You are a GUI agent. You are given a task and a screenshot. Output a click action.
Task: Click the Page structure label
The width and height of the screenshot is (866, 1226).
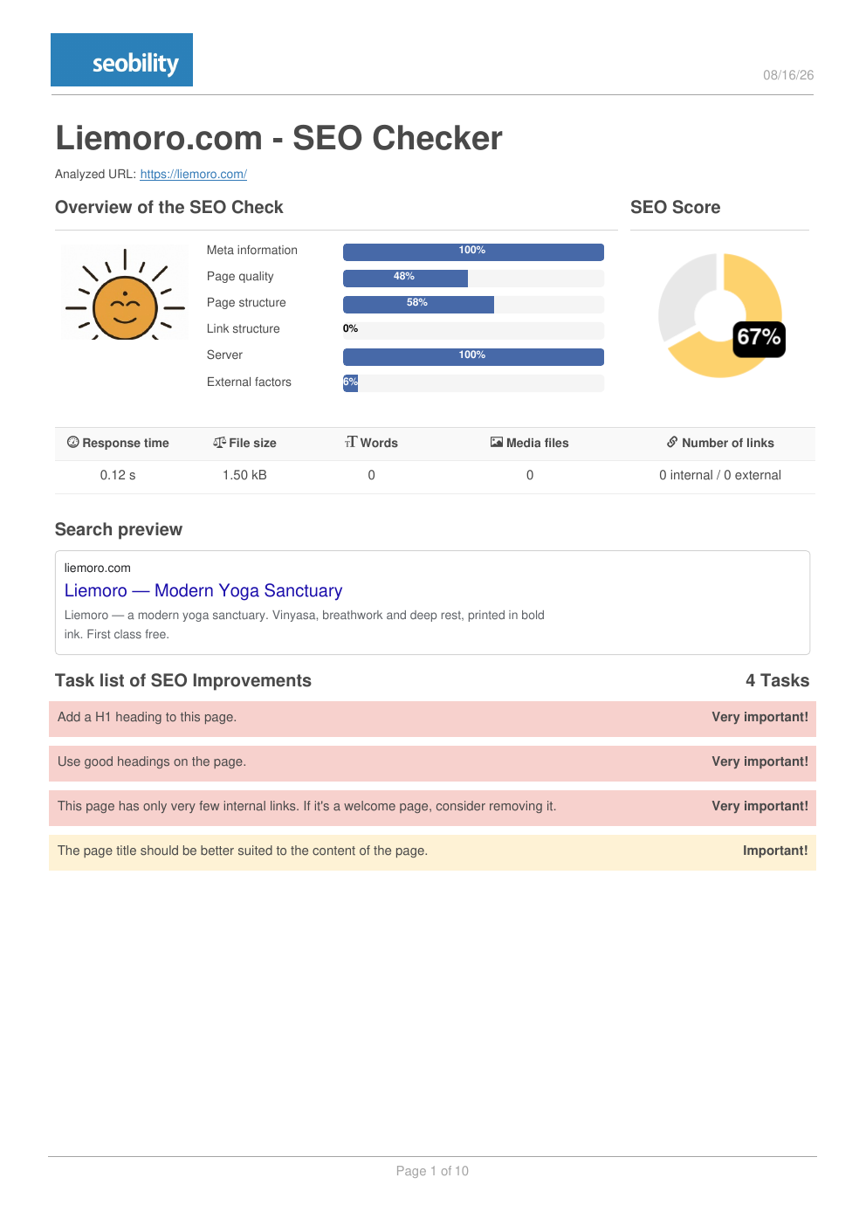246,302
